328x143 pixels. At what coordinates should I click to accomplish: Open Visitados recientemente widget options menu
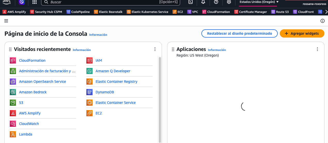coord(155,49)
